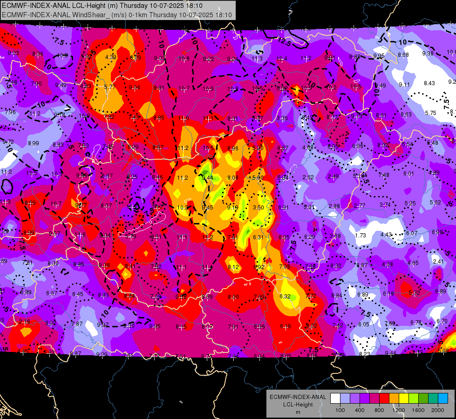
Task: Click the light lavender legend swatch
Action: pos(345,399)
